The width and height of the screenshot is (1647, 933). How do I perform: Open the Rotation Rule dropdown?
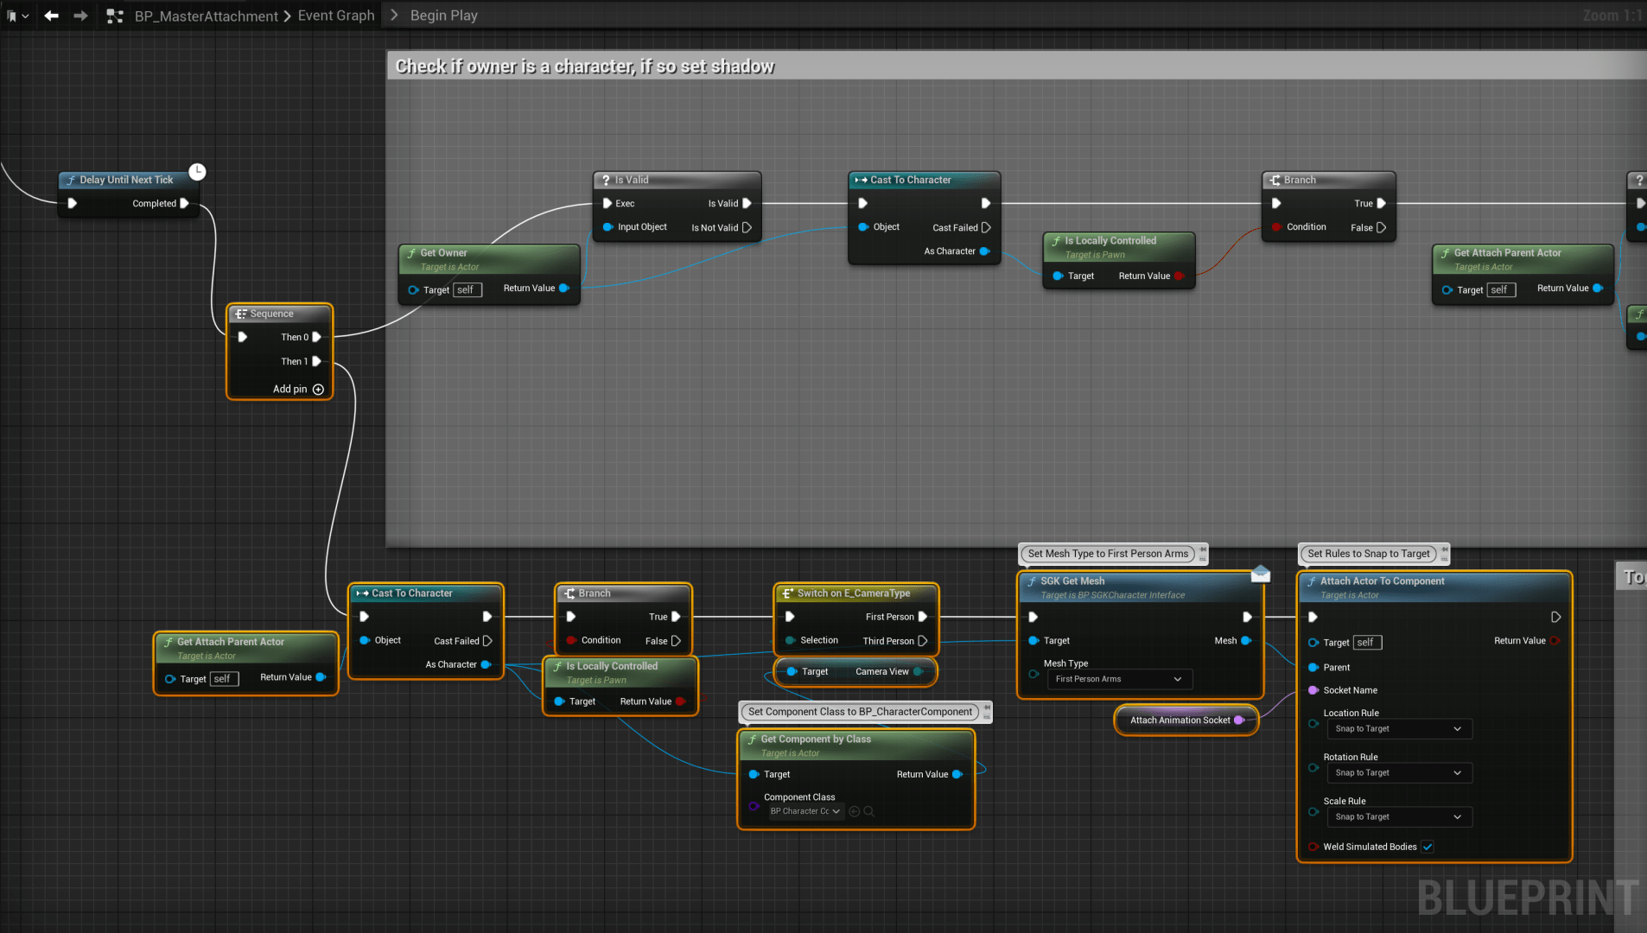1398,773
